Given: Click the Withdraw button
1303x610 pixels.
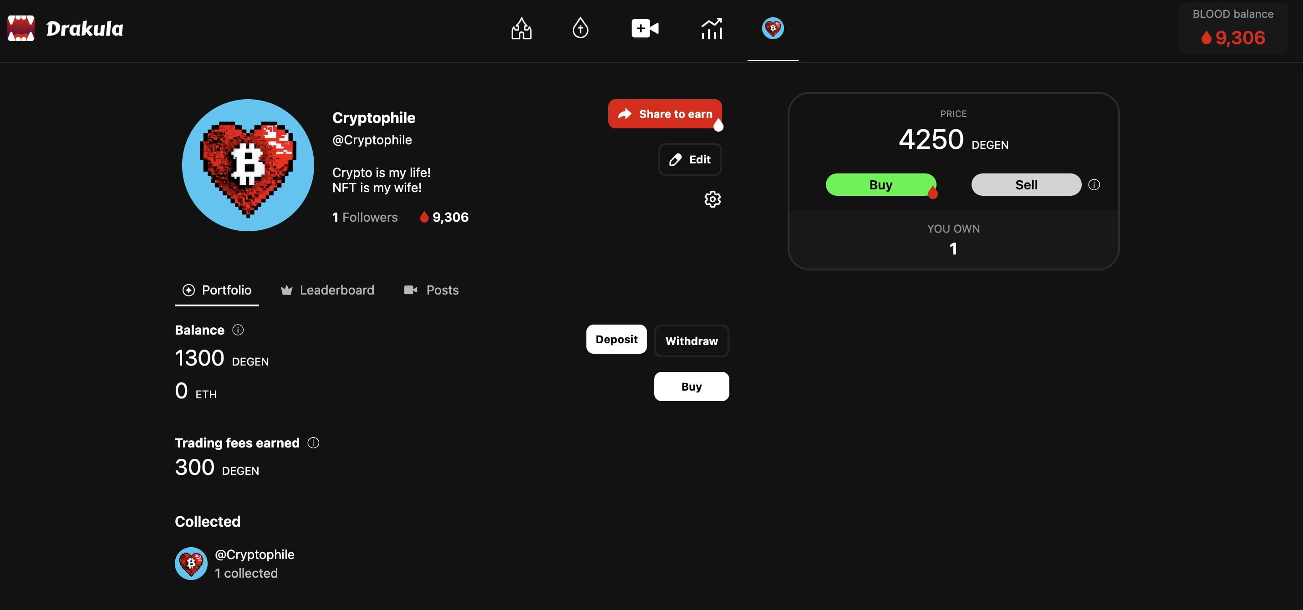Looking at the screenshot, I should tap(691, 341).
